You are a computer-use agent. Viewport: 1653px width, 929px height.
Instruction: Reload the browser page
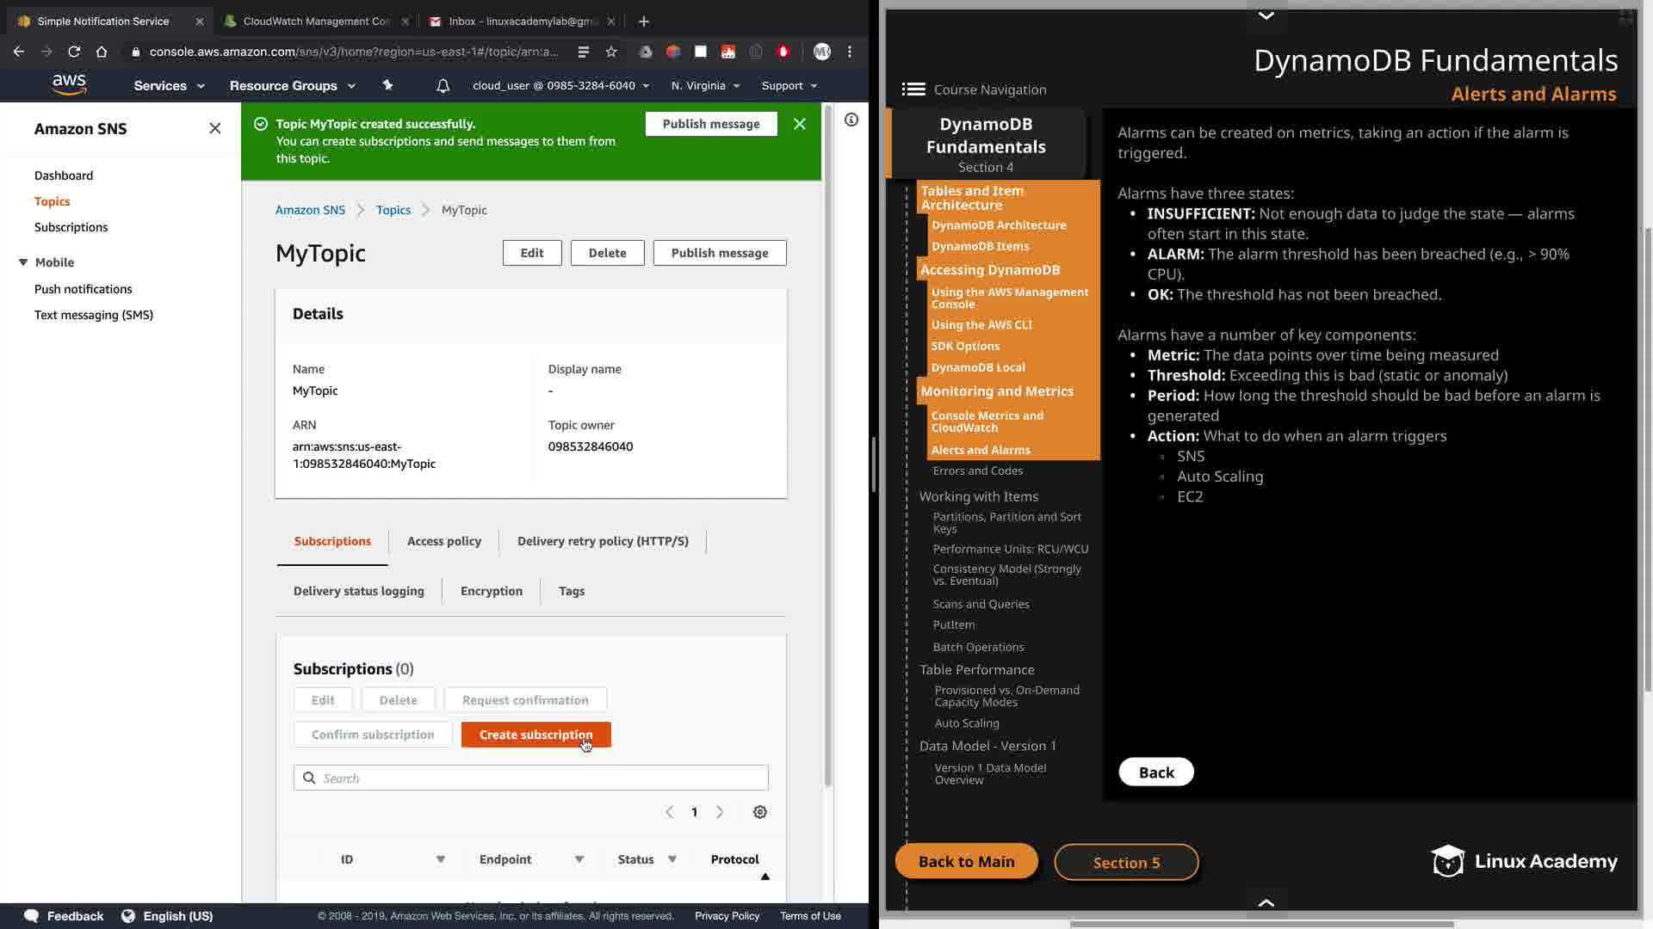74,52
